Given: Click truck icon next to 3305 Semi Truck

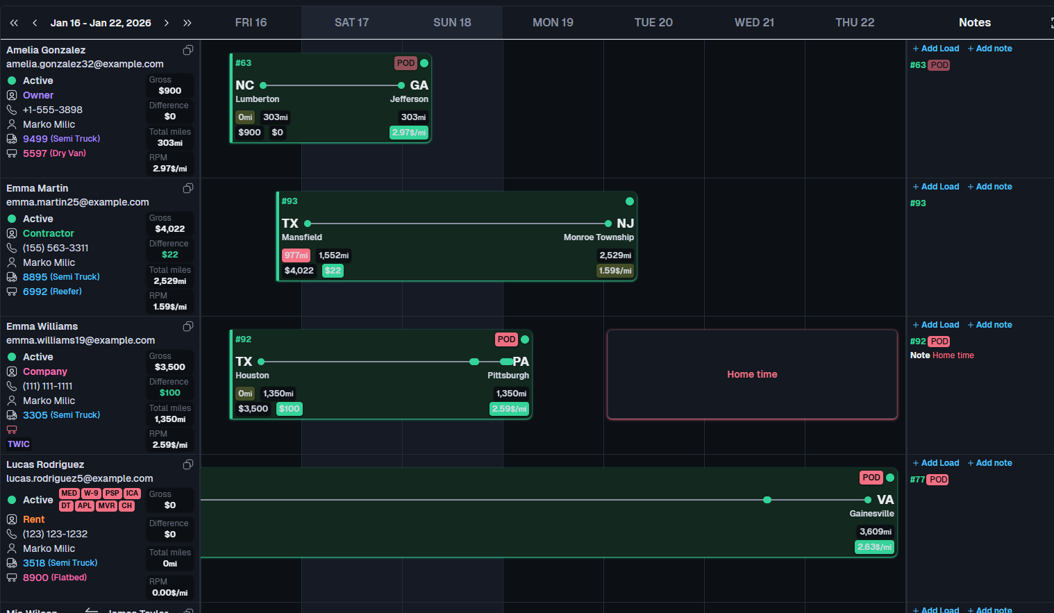Looking at the screenshot, I should pos(12,415).
